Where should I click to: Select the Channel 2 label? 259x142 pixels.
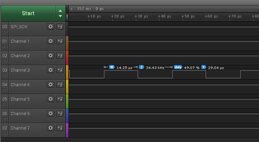(20, 55)
